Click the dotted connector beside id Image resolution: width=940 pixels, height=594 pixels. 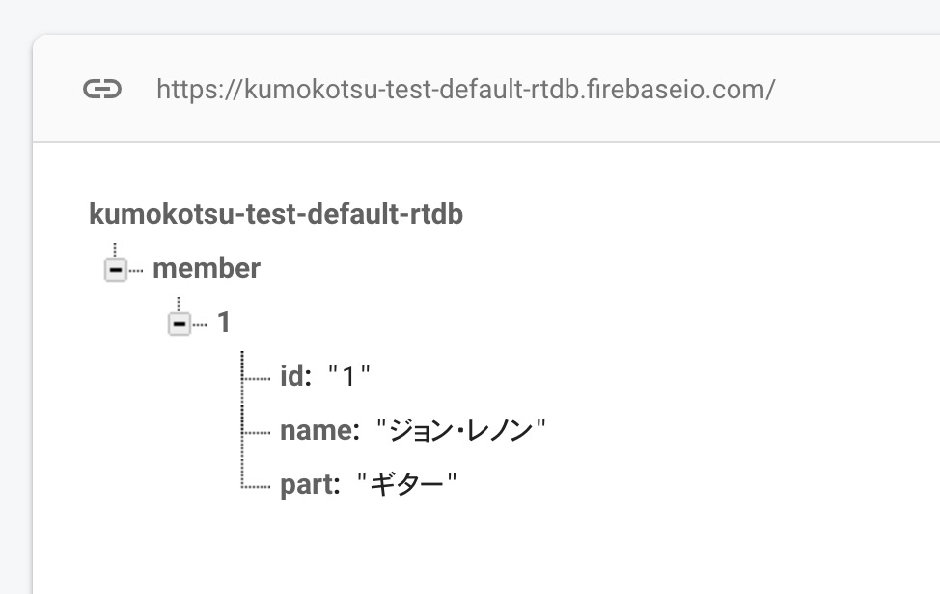pyautogui.click(x=256, y=378)
